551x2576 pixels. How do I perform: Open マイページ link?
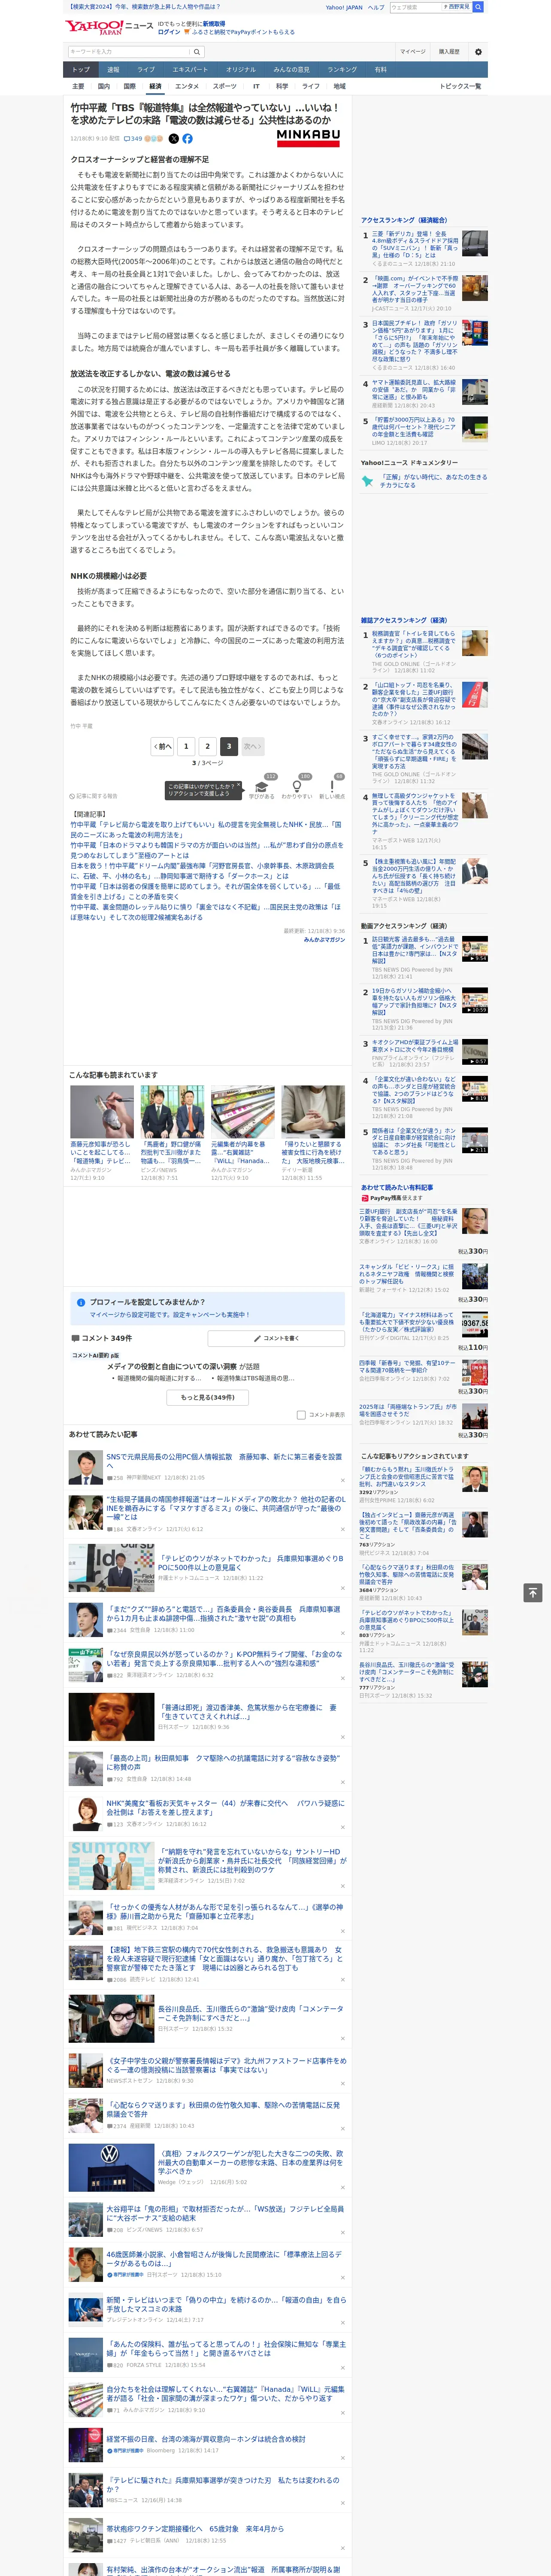point(412,51)
